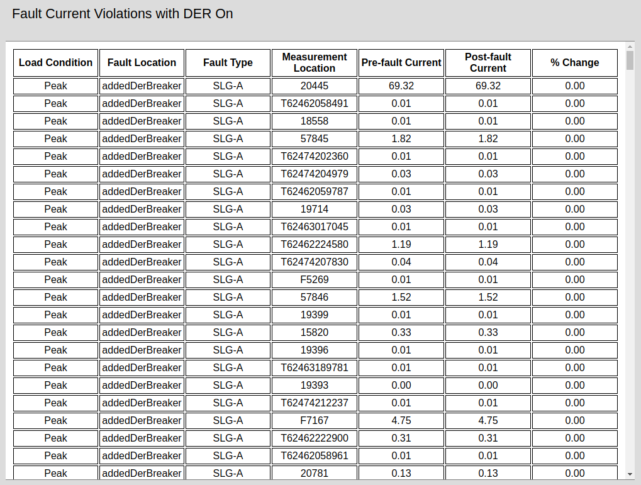Click pre-fault current 0.31 cell

coord(401,438)
